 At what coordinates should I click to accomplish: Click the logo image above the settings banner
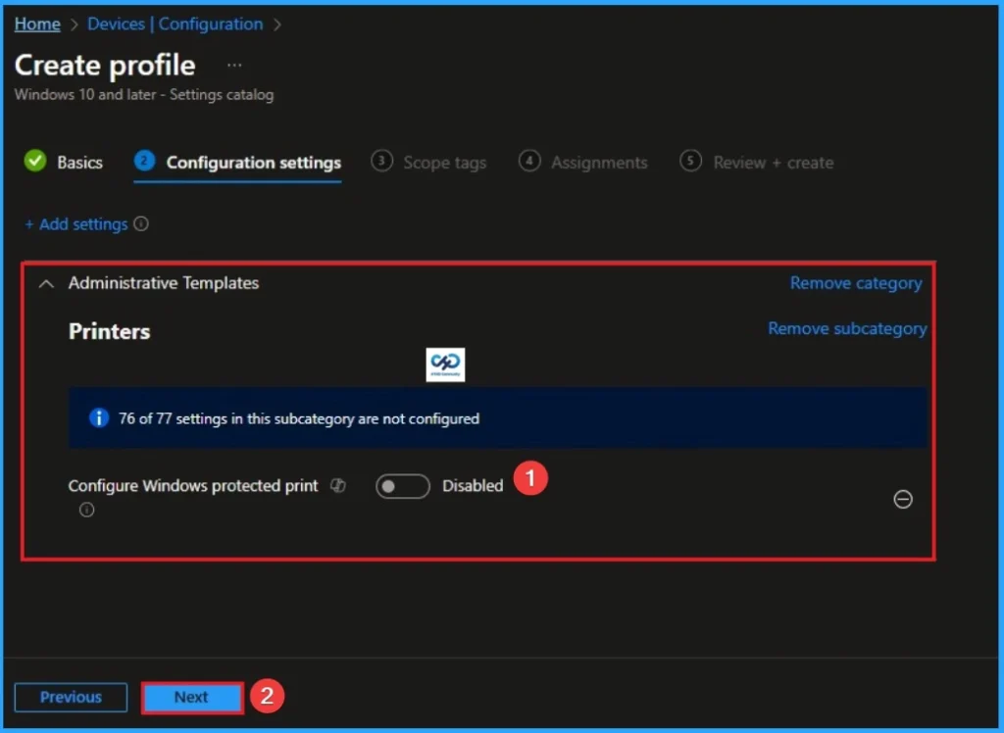445,364
